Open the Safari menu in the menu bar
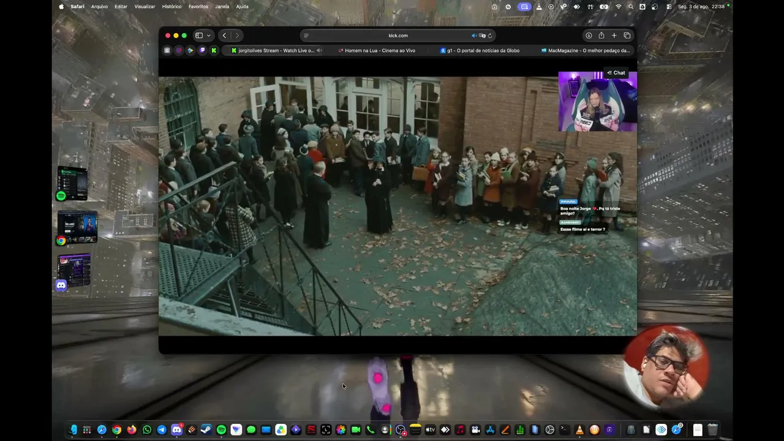The image size is (784, 441). tap(77, 7)
